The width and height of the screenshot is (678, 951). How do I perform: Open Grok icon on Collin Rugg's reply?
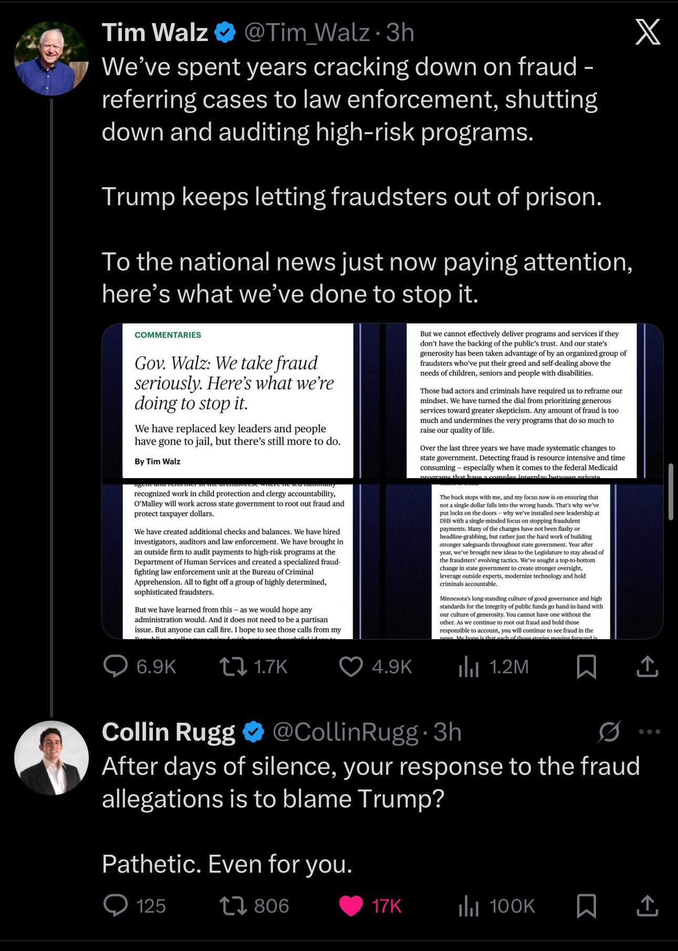(609, 731)
